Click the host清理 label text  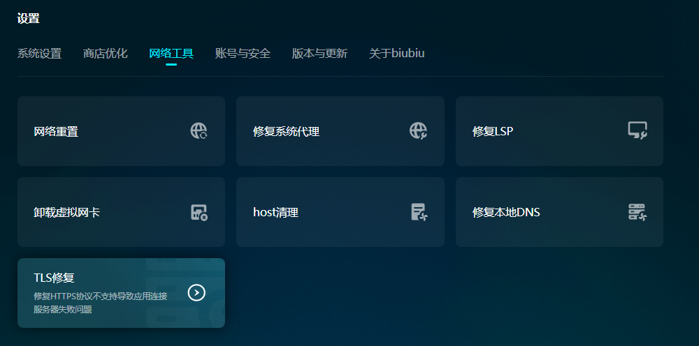pos(275,212)
